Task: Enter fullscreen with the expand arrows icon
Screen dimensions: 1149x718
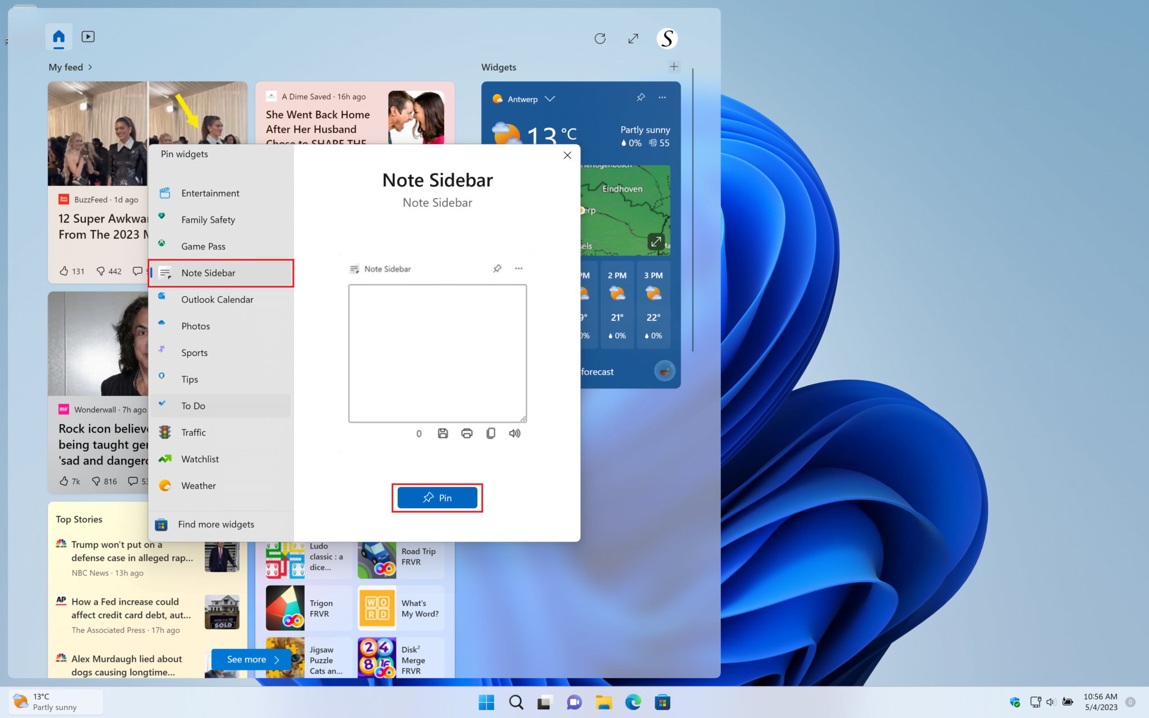Action: 633,38
